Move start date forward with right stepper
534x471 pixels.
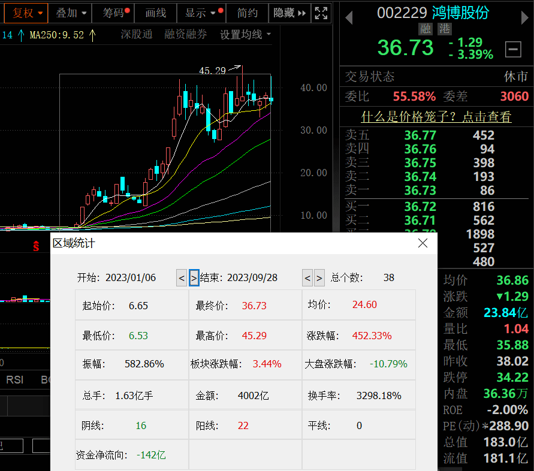[x=194, y=277]
